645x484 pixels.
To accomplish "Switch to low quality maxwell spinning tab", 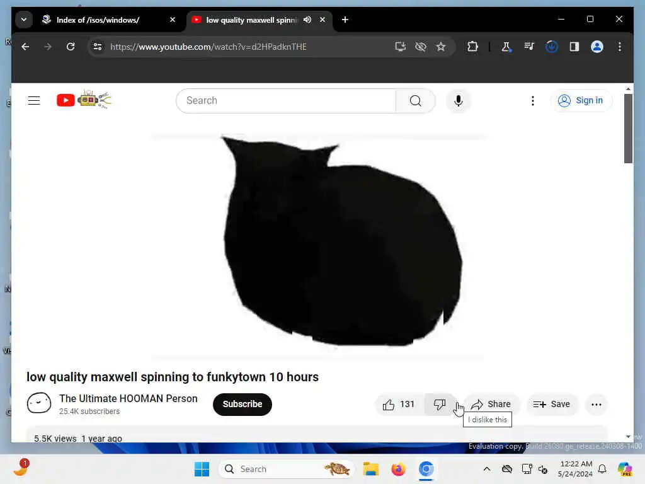I will (259, 20).
